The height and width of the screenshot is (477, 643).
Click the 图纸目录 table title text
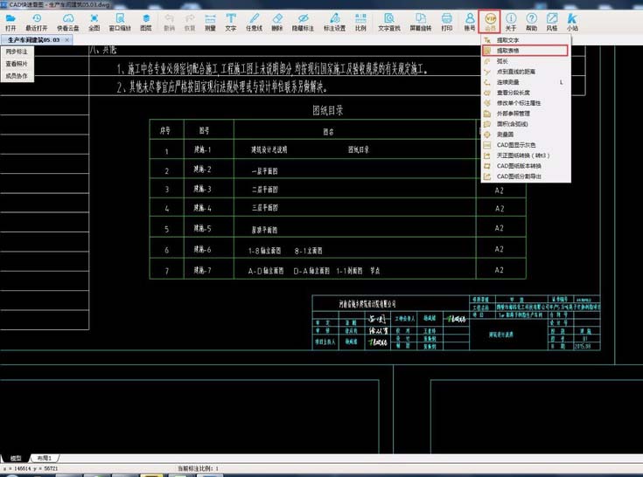[x=328, y=110]
